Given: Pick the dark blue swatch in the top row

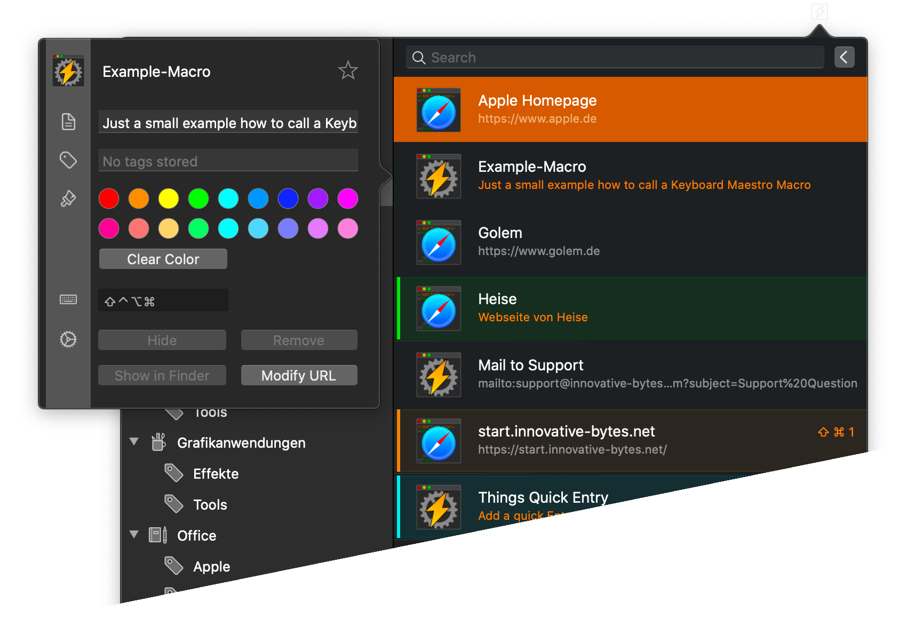Looking at the screenshot, I should click(288, 199).
